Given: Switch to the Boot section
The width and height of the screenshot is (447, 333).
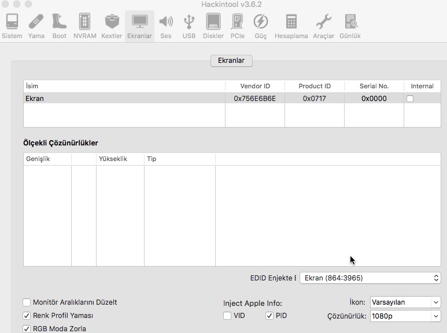Looking at the screenshot, I should (60, 27).
